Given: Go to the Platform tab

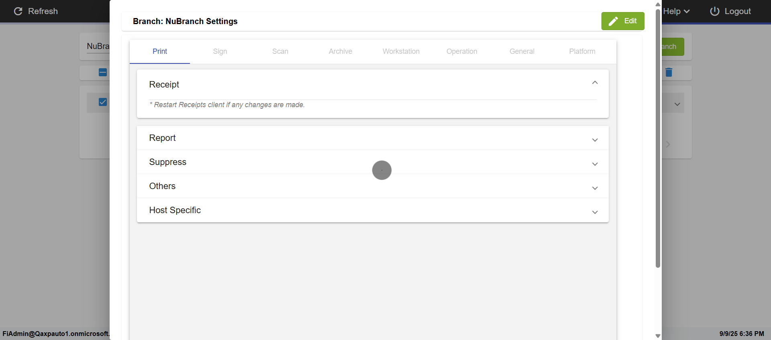Looking at the screenshot, I should pos(582,51).
